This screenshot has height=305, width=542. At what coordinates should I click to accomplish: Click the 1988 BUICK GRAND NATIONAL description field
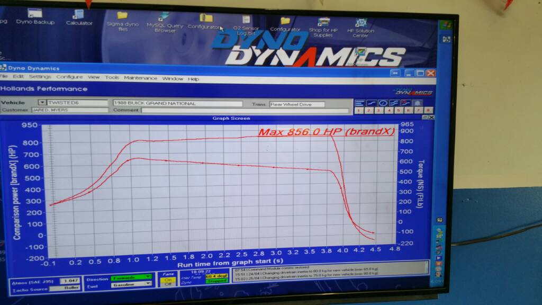pos(178,103)
